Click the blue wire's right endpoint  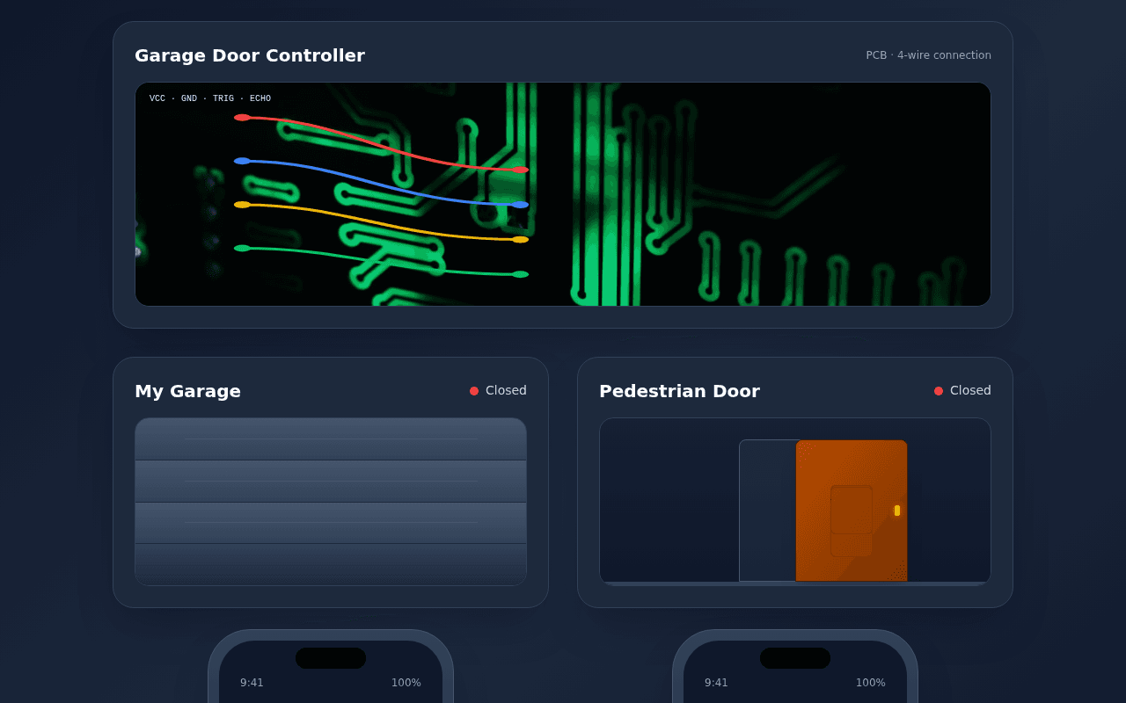(x=521, y=205)
